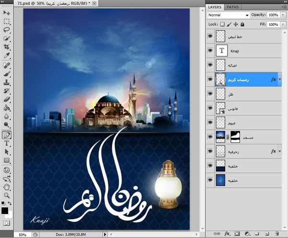Select the Zoom tool in the toolbox

[x=7, y=195]
